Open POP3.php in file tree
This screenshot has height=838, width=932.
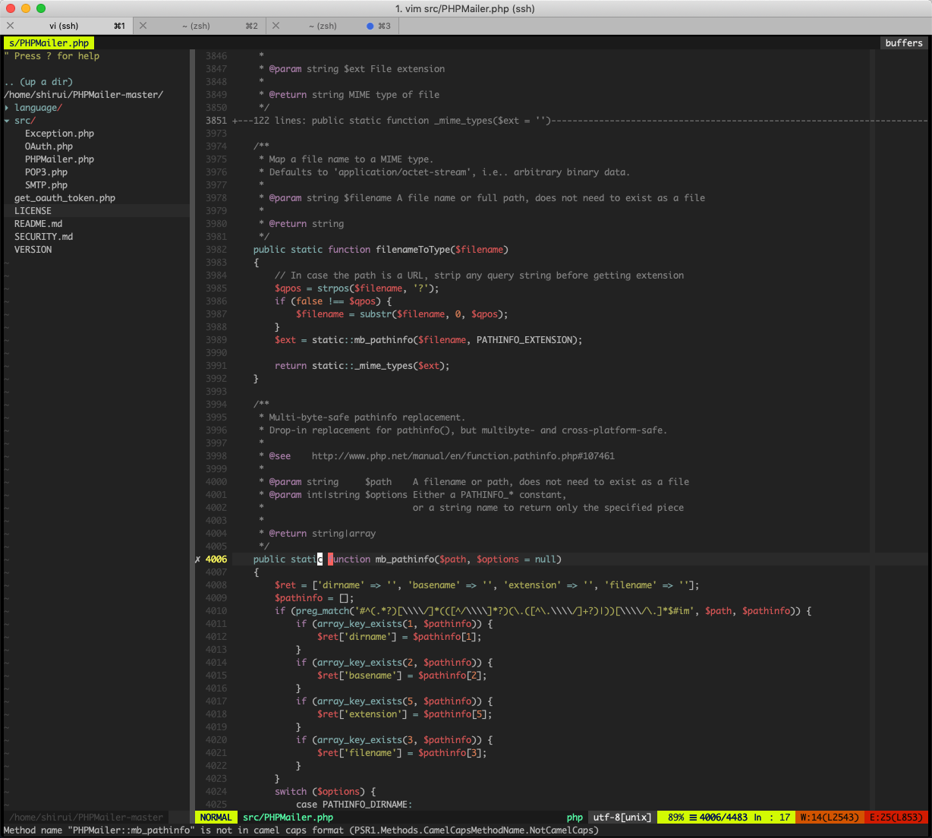46,172
